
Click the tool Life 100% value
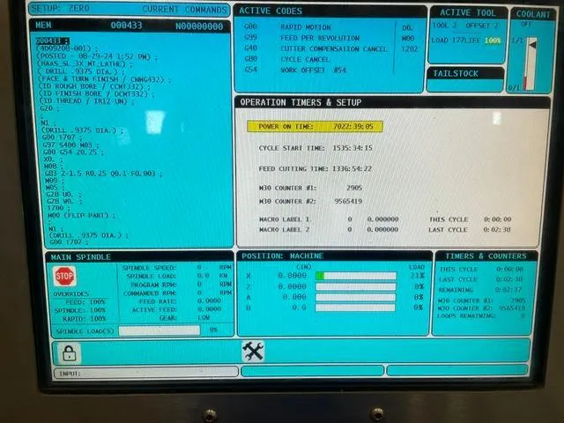pos(492,41)
